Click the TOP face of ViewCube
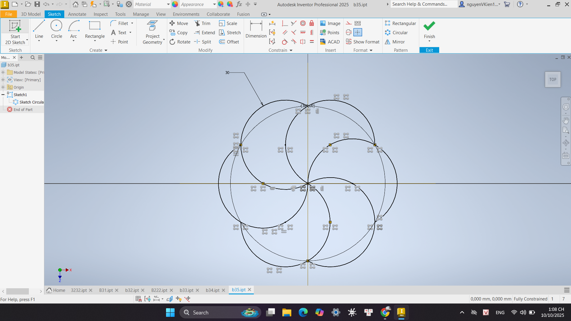This screenshot has height=321, width=571. [553, 79]
